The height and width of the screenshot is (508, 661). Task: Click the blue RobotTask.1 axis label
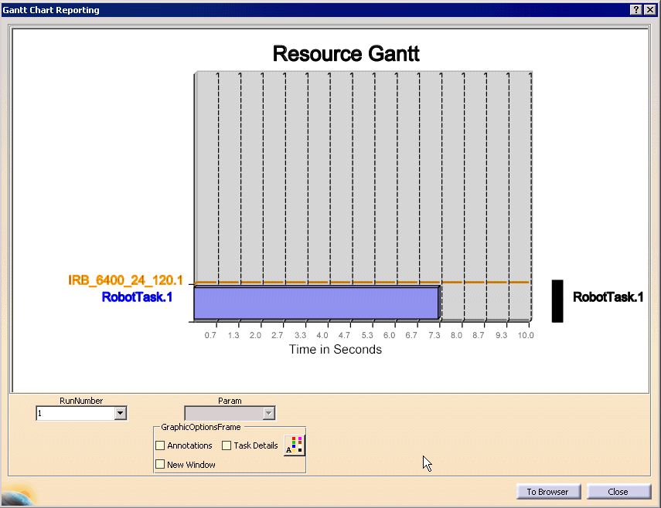(137, 296)
